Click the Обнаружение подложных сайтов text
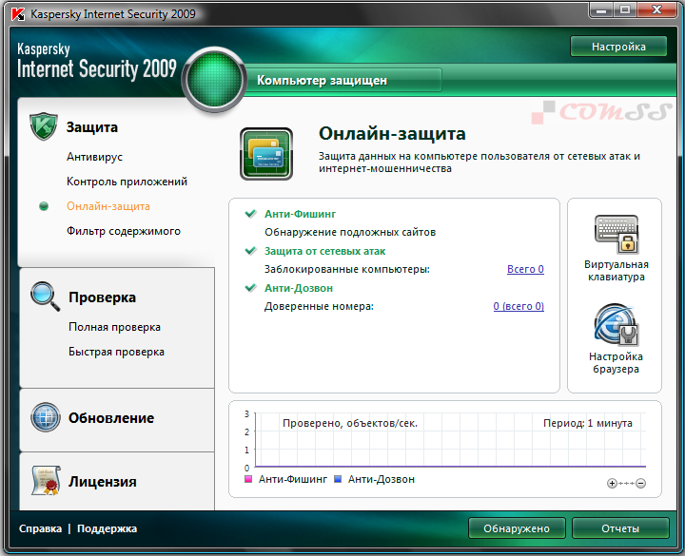The height and width of the screenshot is (556, 685). (350, 232)
